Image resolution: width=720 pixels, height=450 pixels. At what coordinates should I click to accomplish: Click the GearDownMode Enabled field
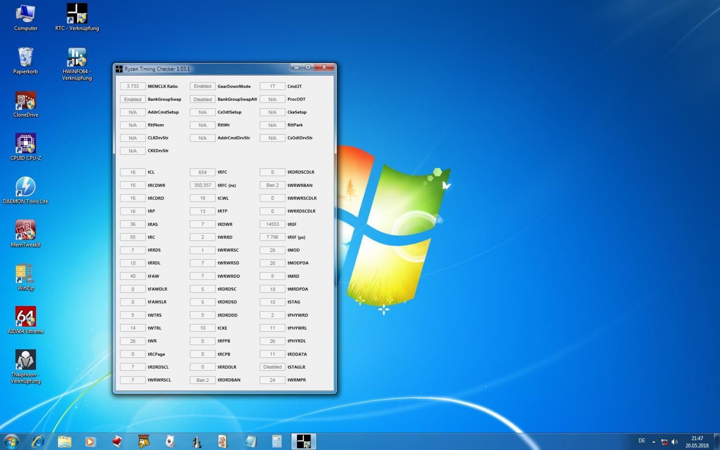pyautogui.click(x=202, y=86)
